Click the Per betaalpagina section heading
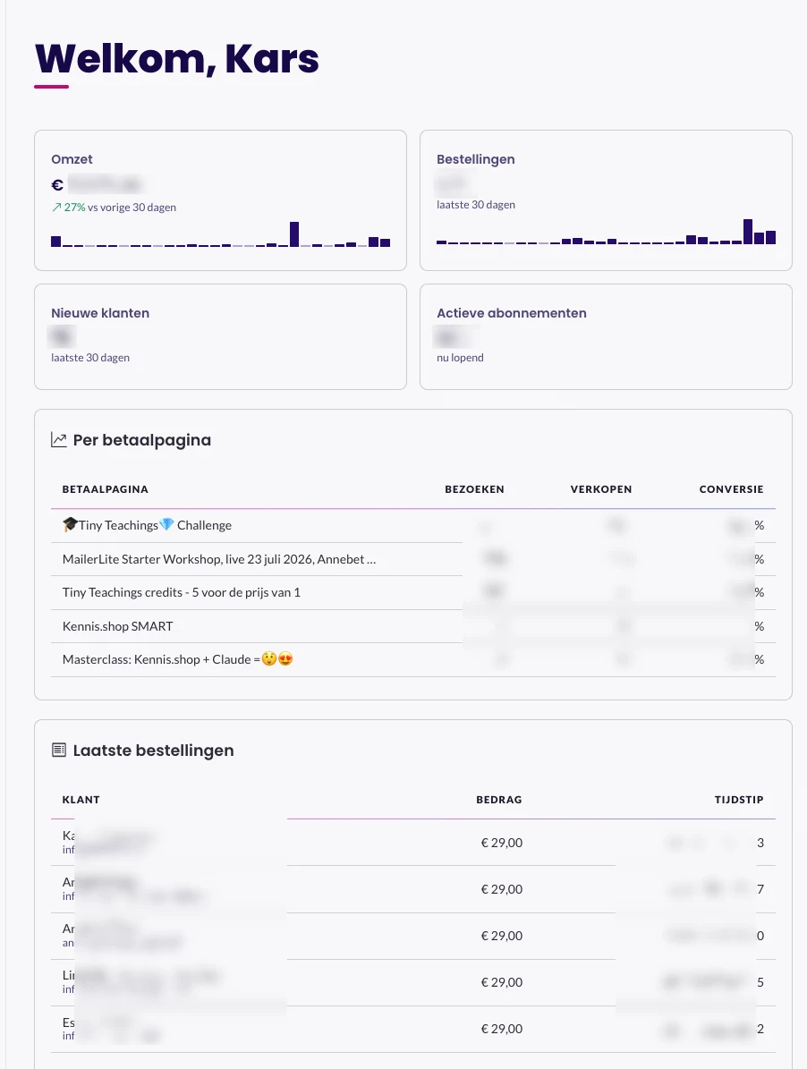Image resolution: width=807 pixels, height=1069 pixels. (x=141, y=440)
